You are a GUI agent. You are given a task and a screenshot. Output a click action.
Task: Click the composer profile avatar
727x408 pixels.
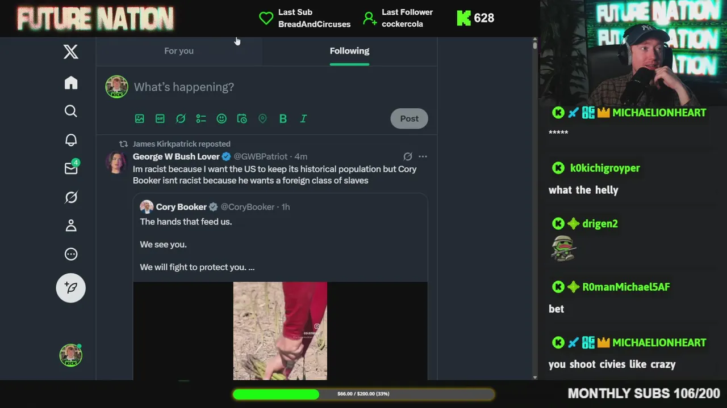click(116, 87)
